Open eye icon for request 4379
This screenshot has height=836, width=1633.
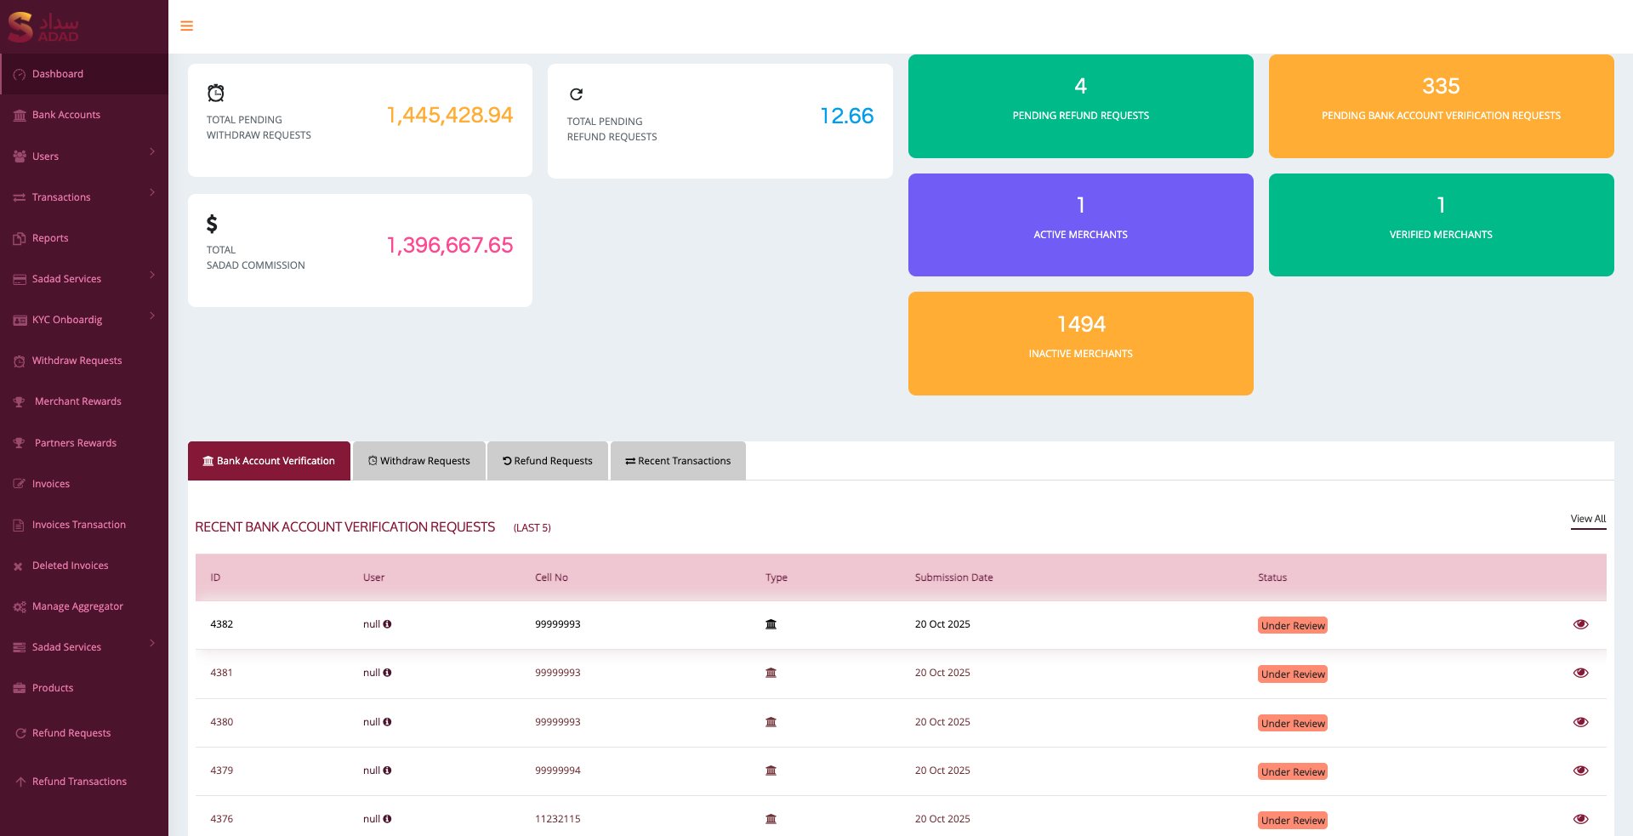pos(1580,770)
